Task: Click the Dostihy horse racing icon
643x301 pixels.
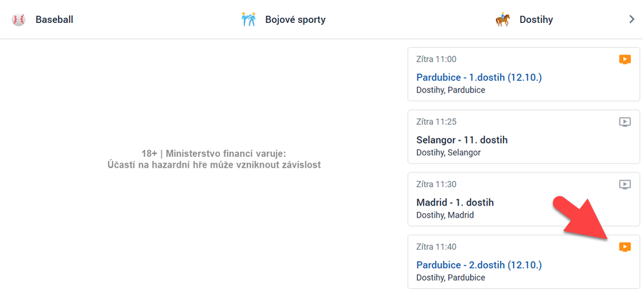Action: [503, 19]
